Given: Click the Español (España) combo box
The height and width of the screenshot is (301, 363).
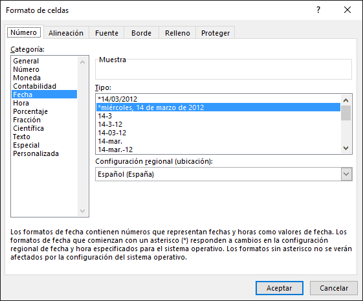Looking at the screenshot, I should click(224, 174).
